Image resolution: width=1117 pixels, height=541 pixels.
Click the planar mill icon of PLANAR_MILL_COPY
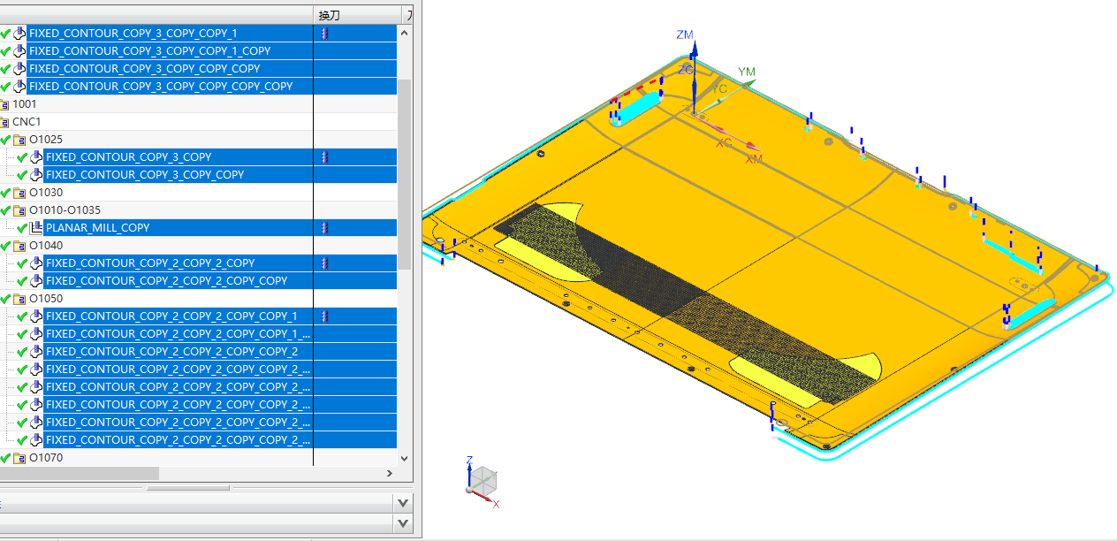click(x=36, y=228)
